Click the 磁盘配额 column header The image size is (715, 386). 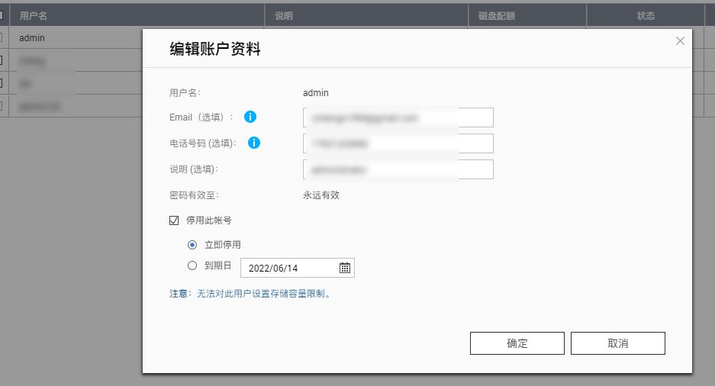click(x=496, y=15)
